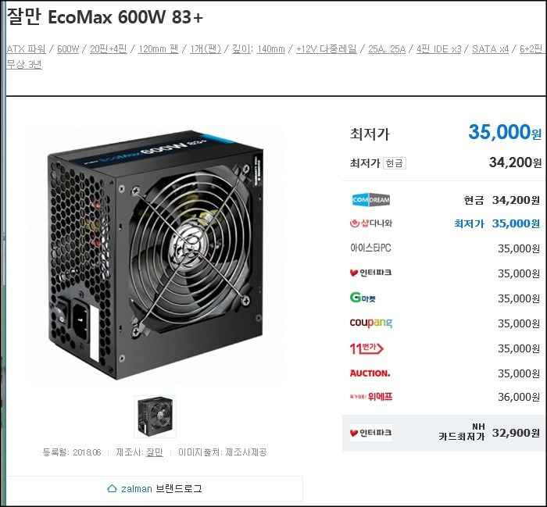The width and height of the screenshot is (547, 507).
Task: Click the G마켓 seller logo
Action: point(363,298)
